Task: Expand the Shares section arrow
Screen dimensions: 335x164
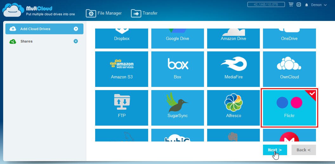Action: click(x=76, y=41)
